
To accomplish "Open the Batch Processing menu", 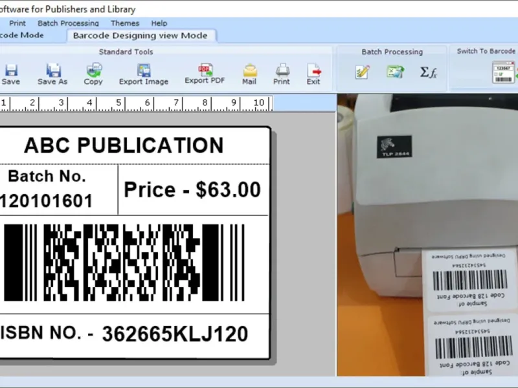I will (68, 23).
